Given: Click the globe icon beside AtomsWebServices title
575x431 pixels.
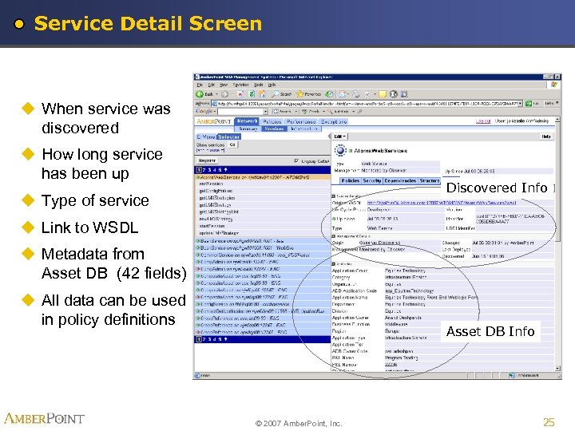Looking at the screenshot, I should click(341, 150).
